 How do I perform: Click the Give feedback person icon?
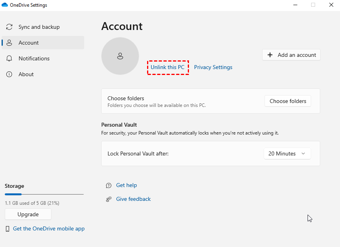tap(109, 199)
